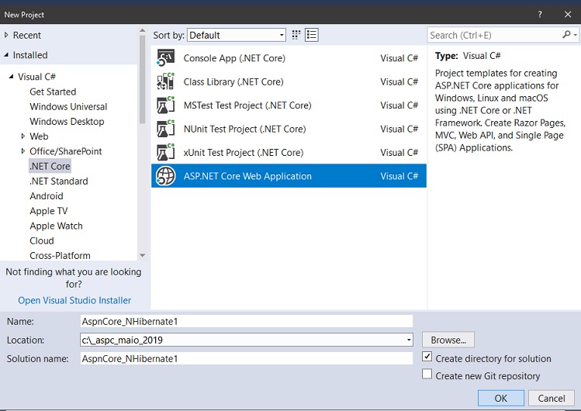Open the Location path dropdown arrow
The width and height of the screenshot is (581, 411).
click(x=408, y=340)
